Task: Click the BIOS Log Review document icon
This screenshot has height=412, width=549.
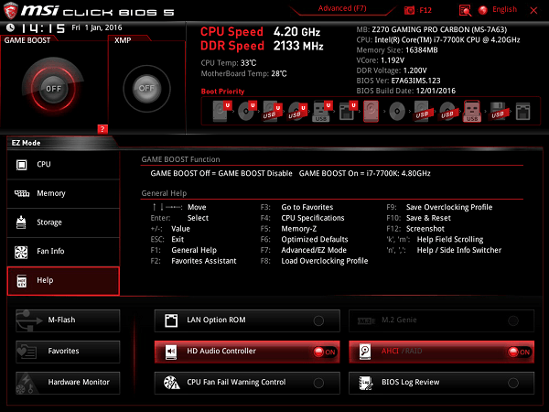Action: [365, 383]
